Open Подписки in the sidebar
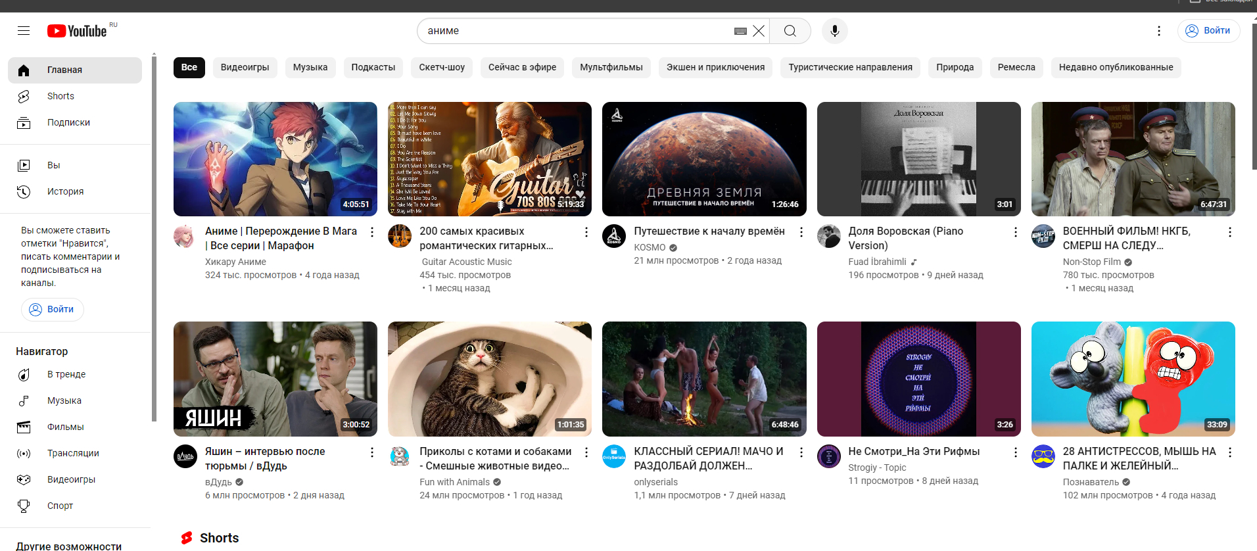The width and height of the screenshot is (1257, 551). 68,122
